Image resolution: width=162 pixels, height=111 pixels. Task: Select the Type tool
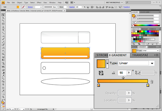tap(3, 30)
